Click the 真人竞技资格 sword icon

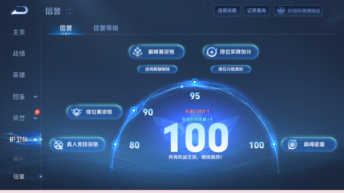coord(58,144)
